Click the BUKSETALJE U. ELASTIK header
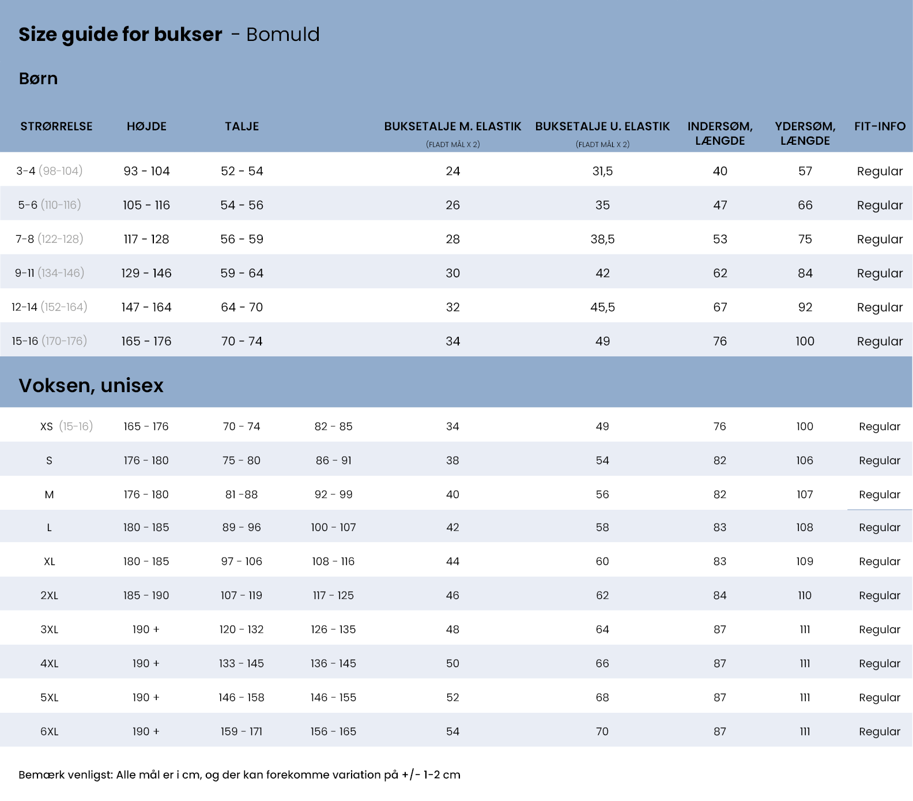 602,126
